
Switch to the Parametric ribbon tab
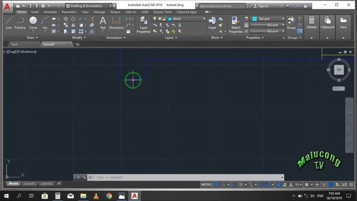click(69, 12)
